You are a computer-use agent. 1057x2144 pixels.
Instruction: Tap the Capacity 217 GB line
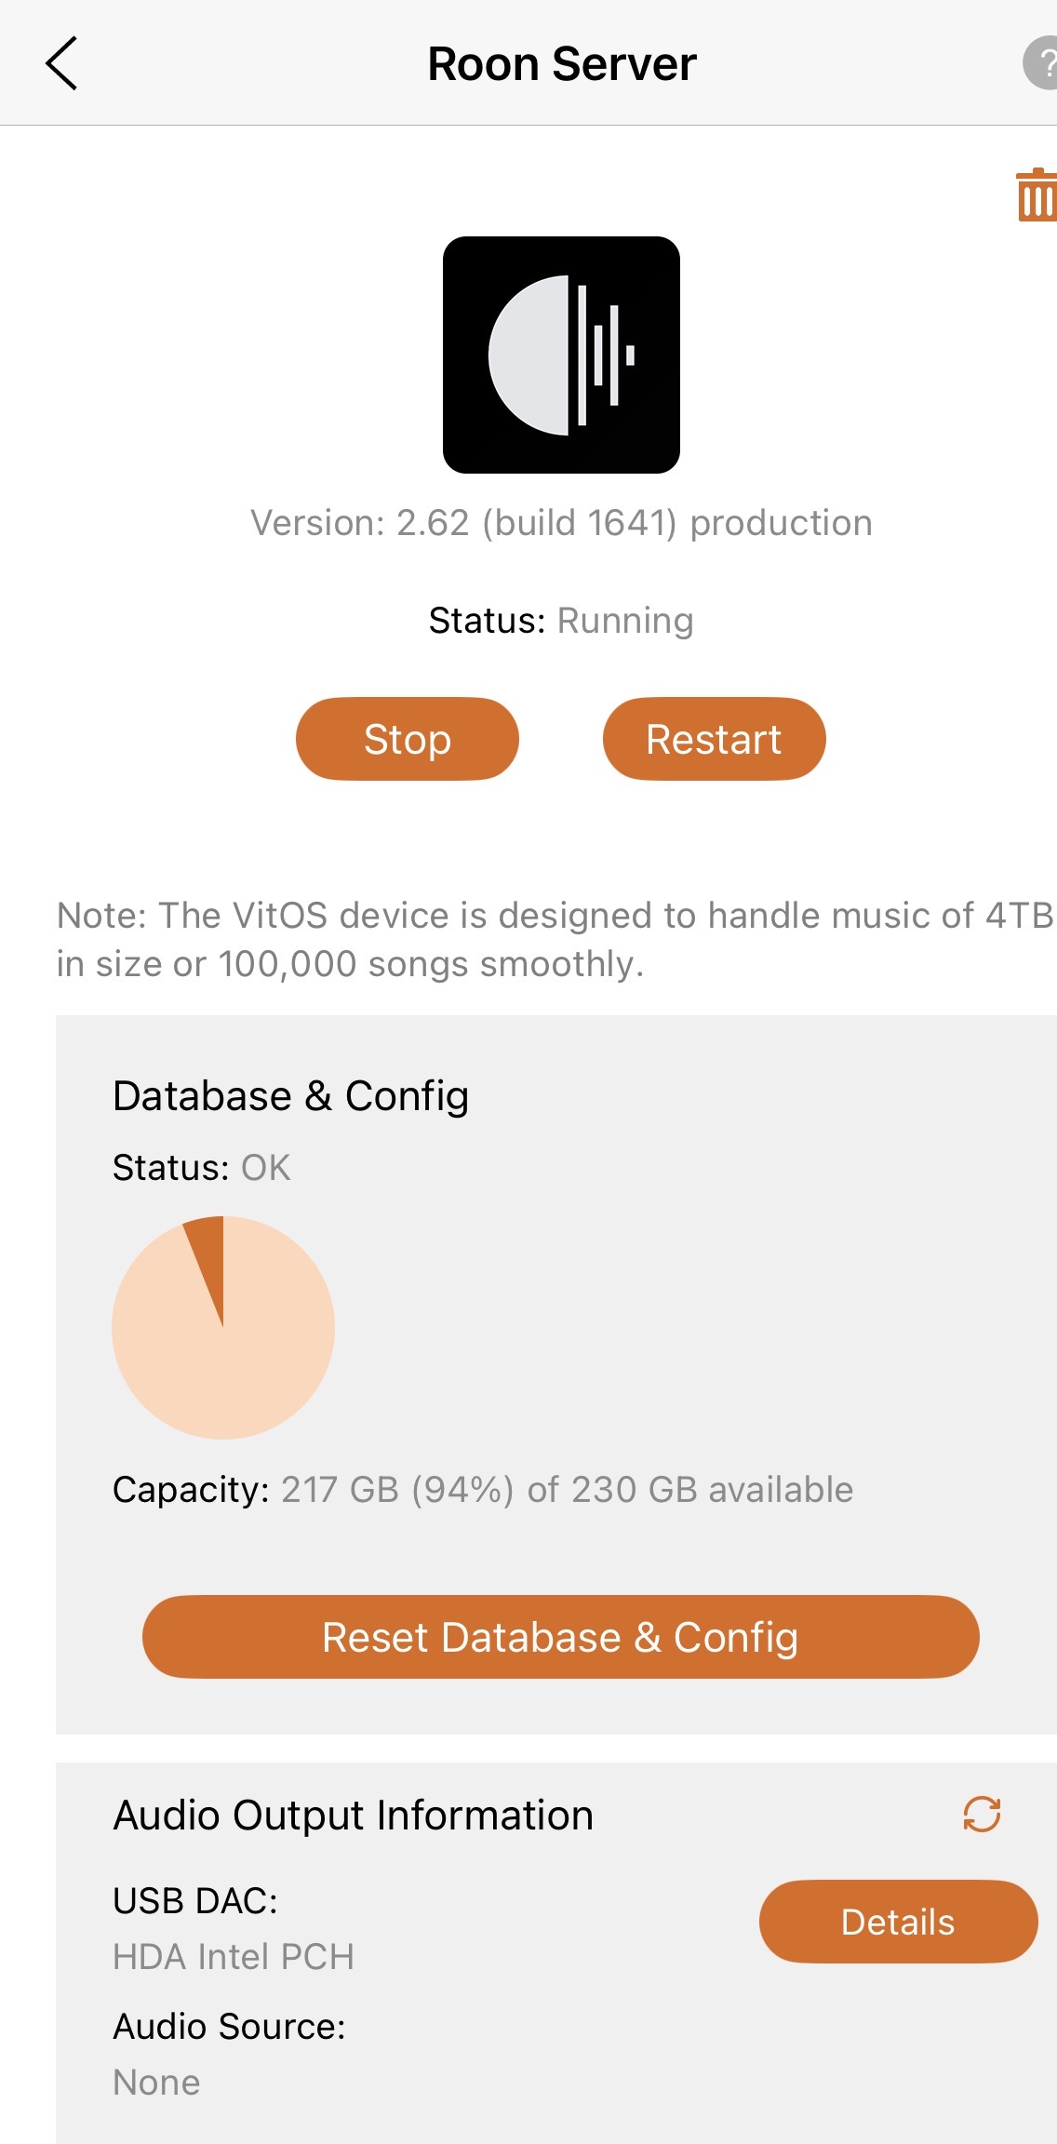point(483,1490)
